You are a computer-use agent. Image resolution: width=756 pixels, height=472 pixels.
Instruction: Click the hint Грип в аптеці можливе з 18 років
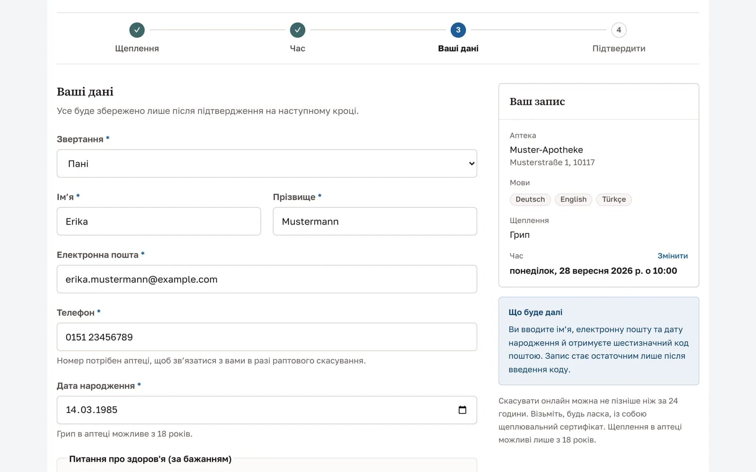(x=125, y=434)
